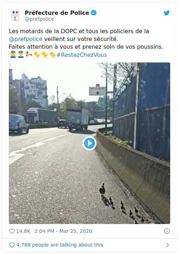Click the tweet text starting Les motards
This screenshot has height=254, width=179.
[x=86, y=43]
